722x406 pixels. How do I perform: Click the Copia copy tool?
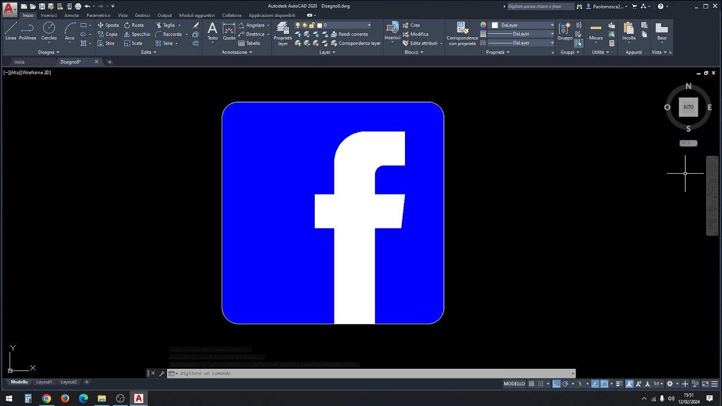click(107, 34)
